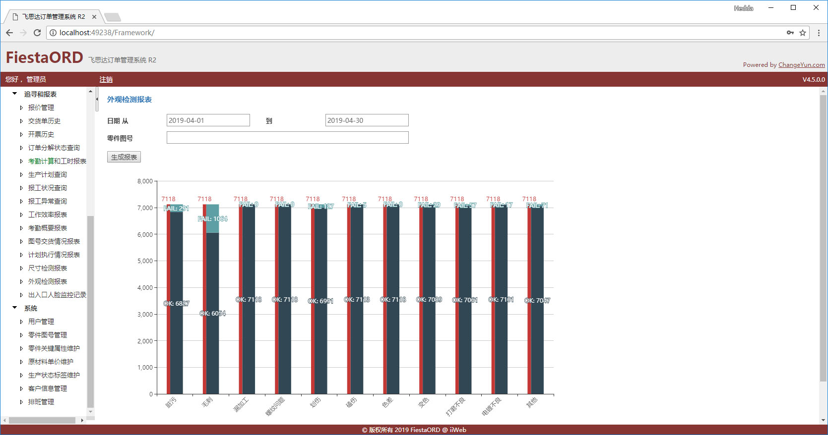Image resolution: width=828 pixels, height=435 pixels.
Task: Close the 飞思达订单管理系统 R2 tab
Action: [94, 17]
